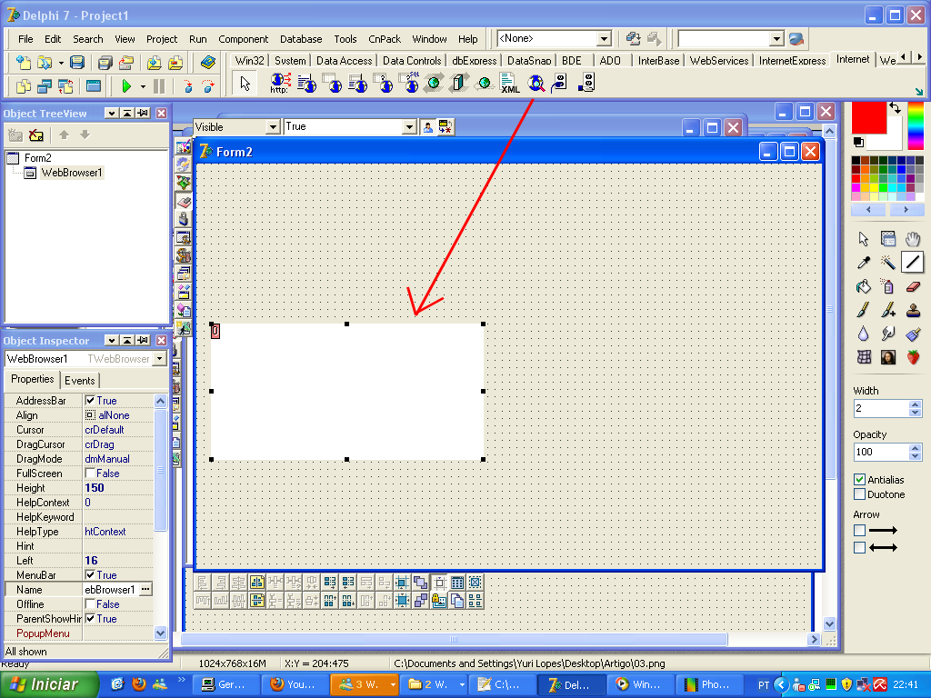Toggle the AddressBar True checkbox
Image resolution: width=931 pixels, height=698 pixels.
tap(90, 401)
